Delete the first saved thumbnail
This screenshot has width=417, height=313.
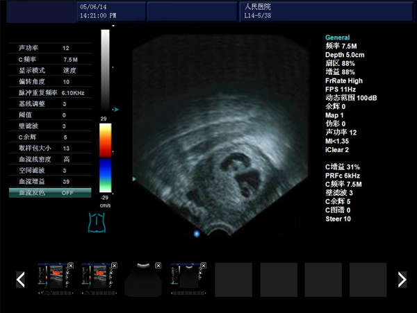tap(70, 266)
